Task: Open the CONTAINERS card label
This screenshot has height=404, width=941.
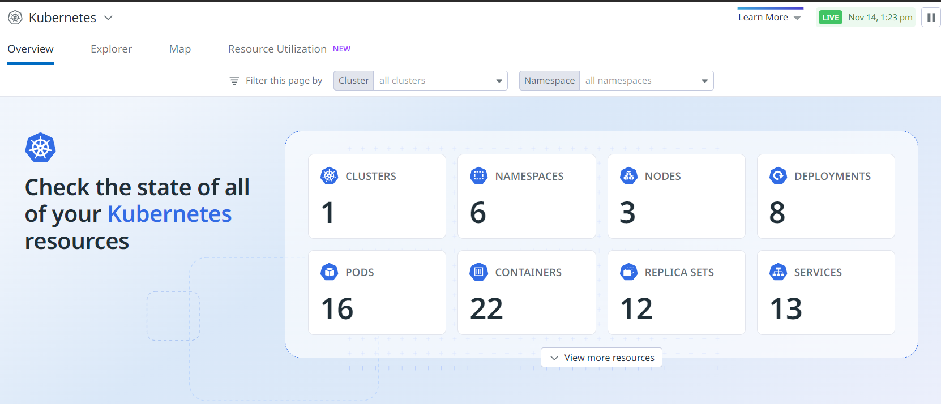Action: click(528, 272)
